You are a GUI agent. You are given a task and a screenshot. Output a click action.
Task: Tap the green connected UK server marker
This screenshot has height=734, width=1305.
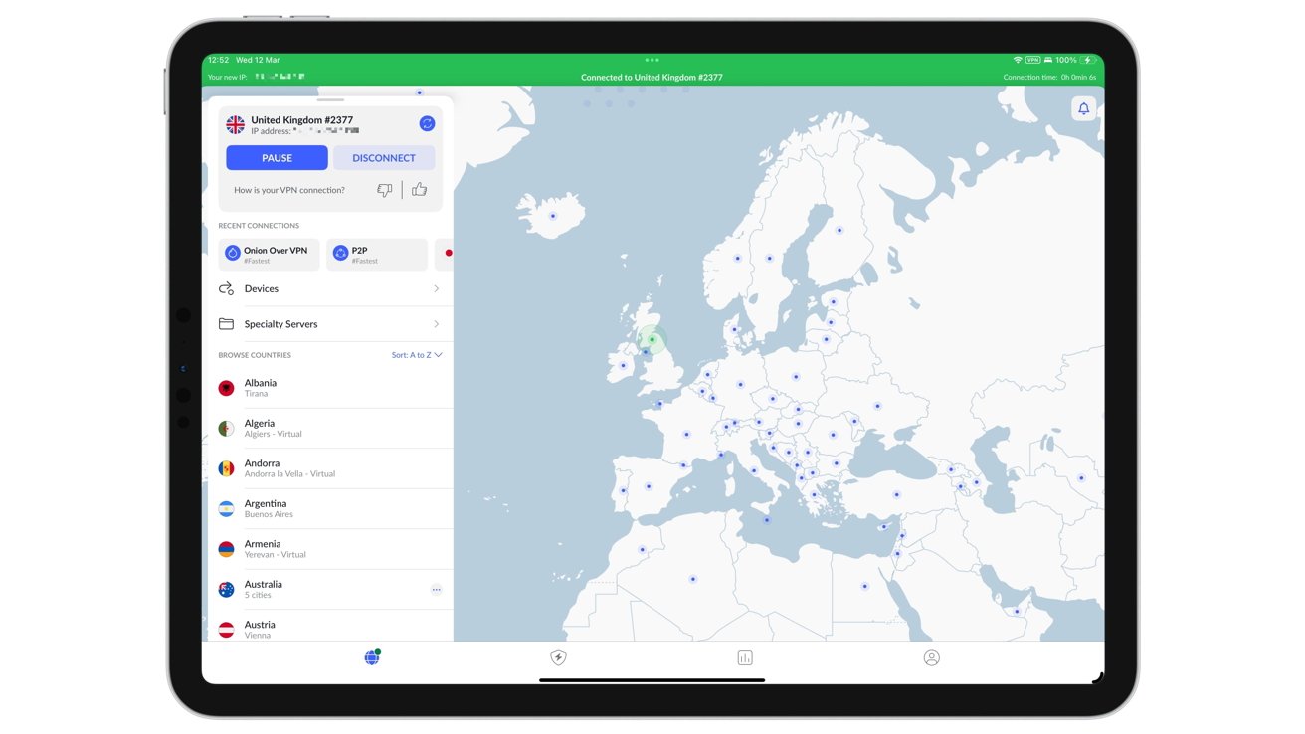tap(652, 339)
